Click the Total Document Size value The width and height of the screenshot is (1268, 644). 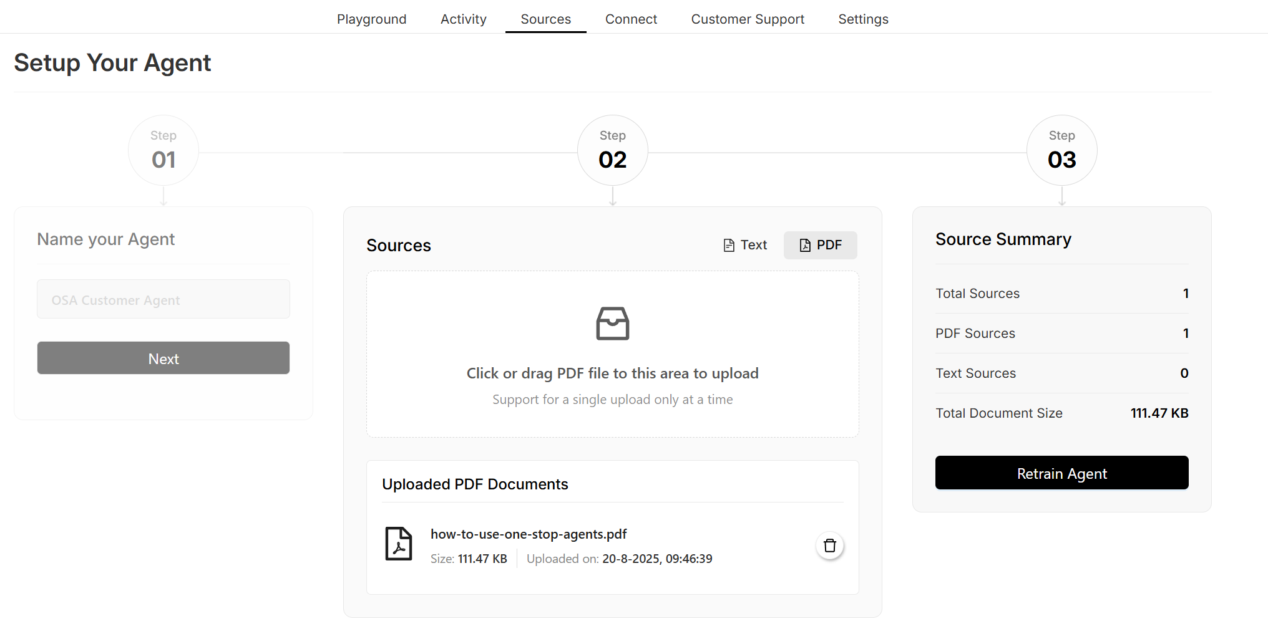click(1159, 413)
